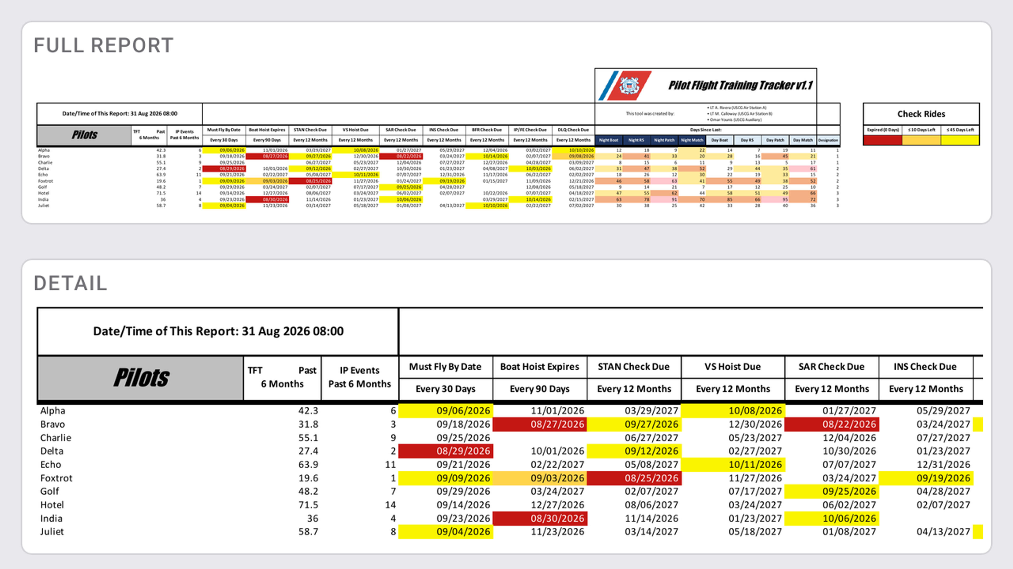Click the Pilots header in the Detail table
Screen dimensions: 1013x569
point(140,378)
